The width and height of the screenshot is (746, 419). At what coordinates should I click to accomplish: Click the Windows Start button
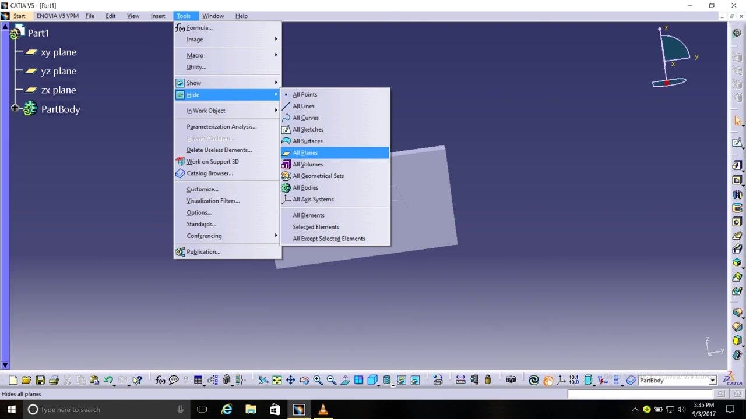coord(11,409)
